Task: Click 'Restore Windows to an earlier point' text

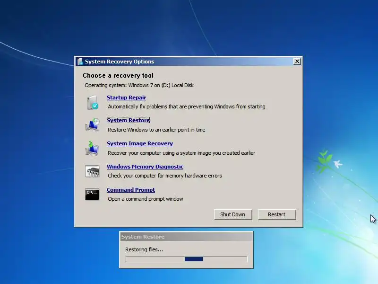Action: [156, 130]
